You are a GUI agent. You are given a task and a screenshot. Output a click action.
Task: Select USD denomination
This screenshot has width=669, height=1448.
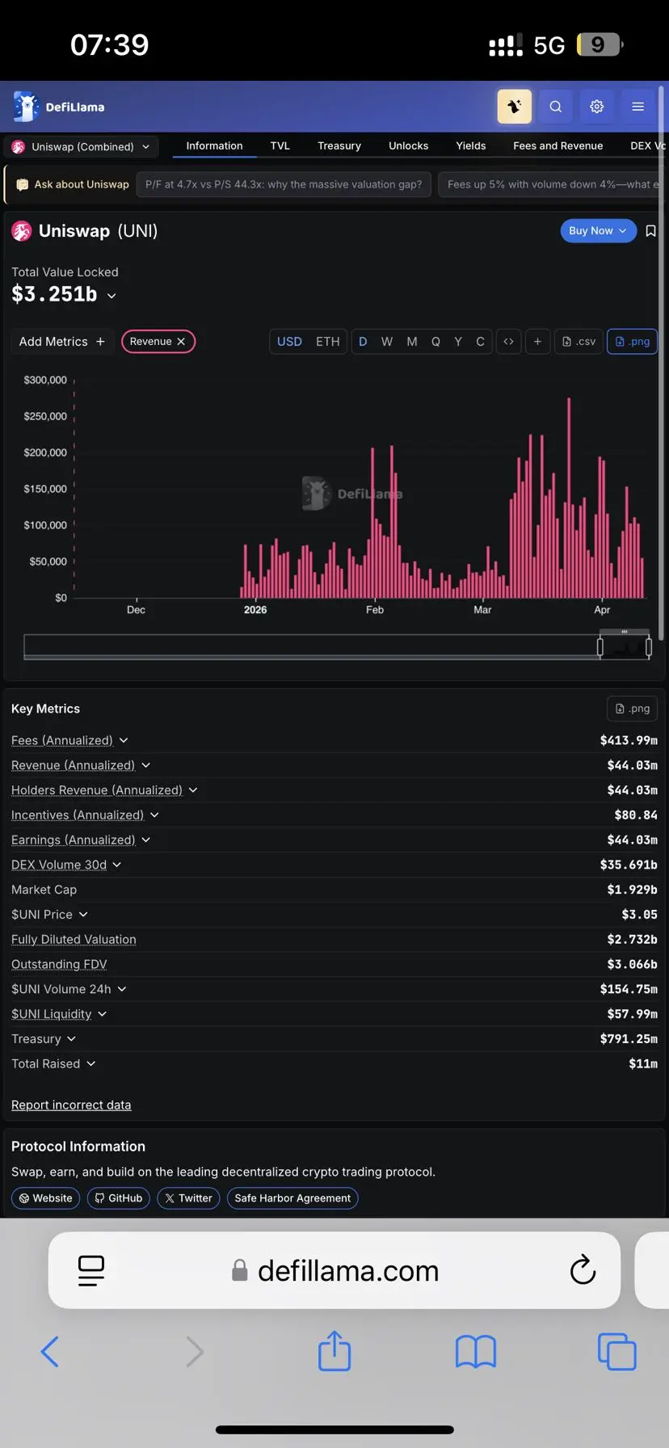[x=289, y=342]
